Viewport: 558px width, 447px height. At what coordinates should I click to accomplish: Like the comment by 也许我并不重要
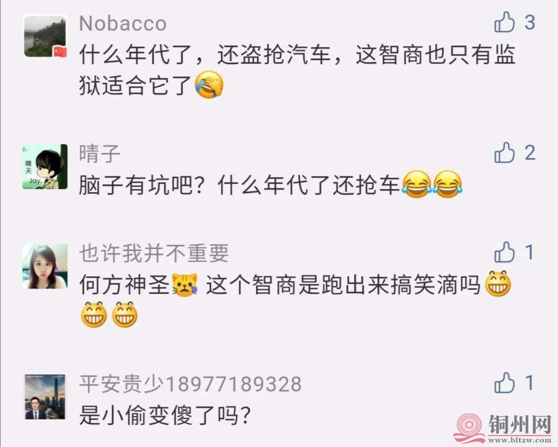pyautogui.click(x=504, y=252)
